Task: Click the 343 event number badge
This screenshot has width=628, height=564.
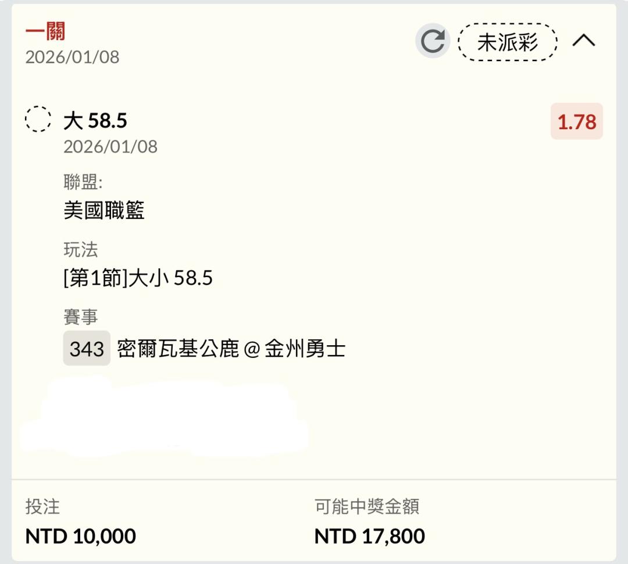Action: click(87, 349)
